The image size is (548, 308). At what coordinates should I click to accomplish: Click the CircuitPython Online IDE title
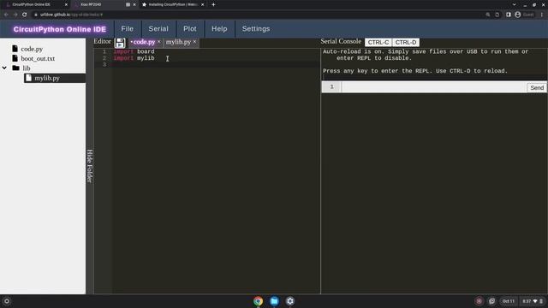click(x=60, y=29)
